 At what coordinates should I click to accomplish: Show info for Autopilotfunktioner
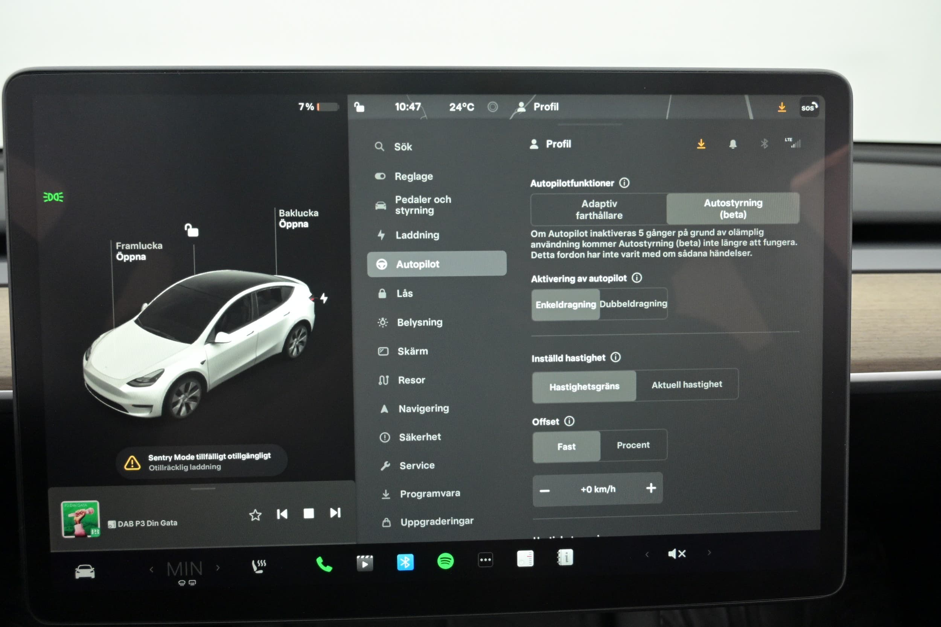click(624, 183)
